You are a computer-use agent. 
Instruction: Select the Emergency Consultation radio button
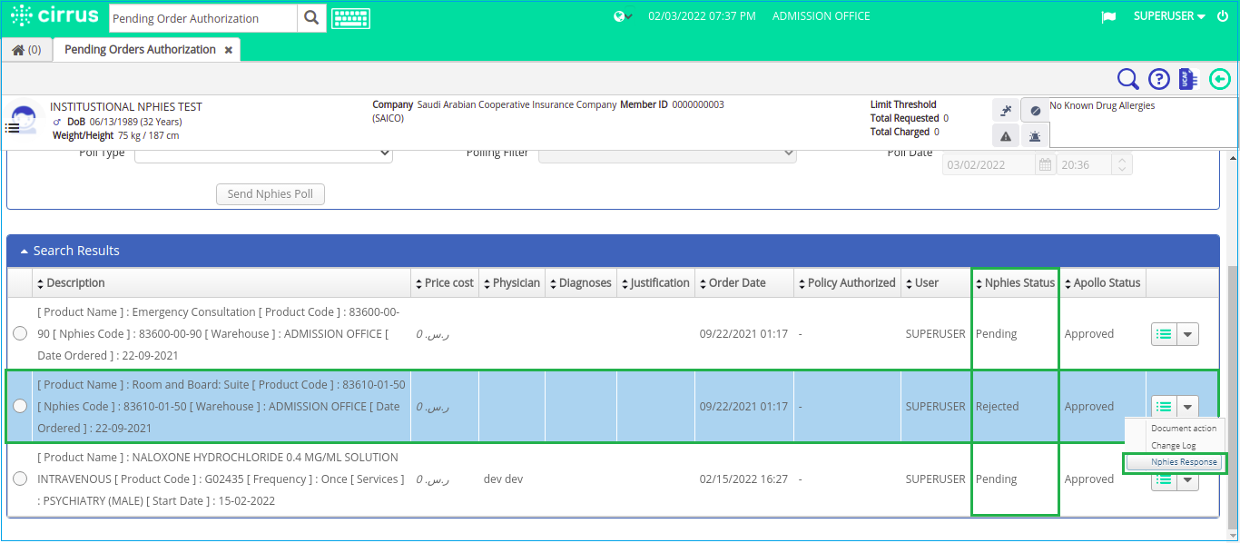pyautogui.click(x=20, y=333)
